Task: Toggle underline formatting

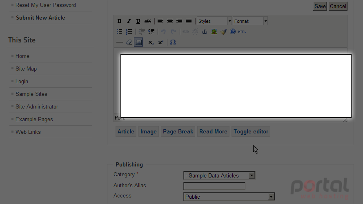Action: pyautogui.click(x=138, y=21)
